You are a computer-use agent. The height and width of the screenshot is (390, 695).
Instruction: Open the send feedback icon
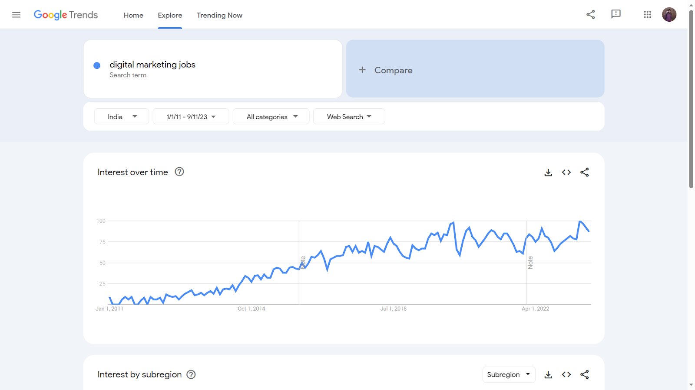(616, 14)
